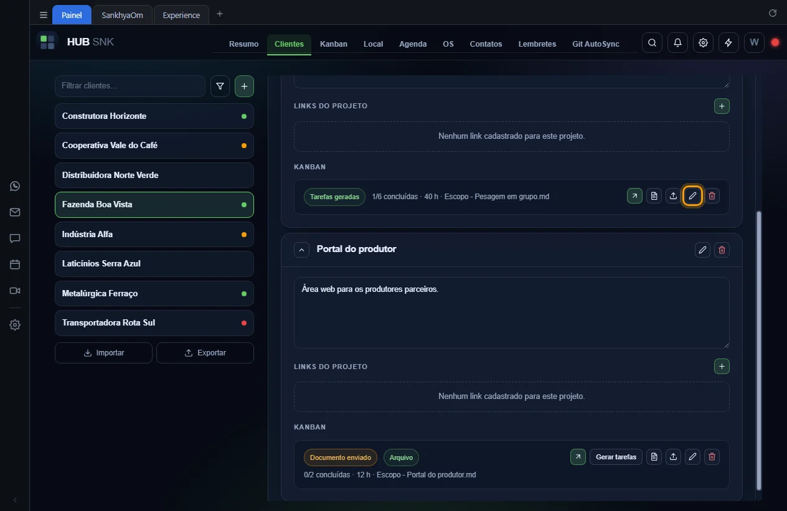Click the Arquivo badge

[x=401, y=457]
